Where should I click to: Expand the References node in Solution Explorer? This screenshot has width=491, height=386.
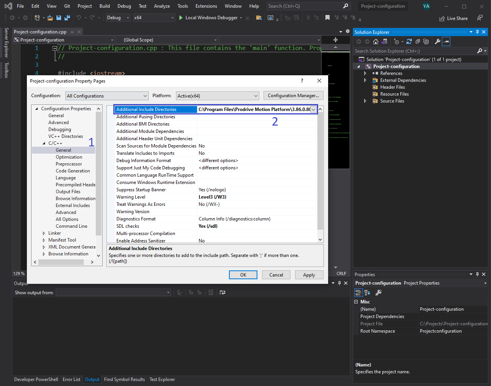(x=365, y=73)
